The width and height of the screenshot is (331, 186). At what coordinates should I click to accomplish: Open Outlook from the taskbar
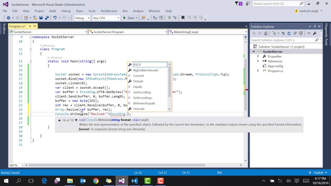(x=83, y=181)
